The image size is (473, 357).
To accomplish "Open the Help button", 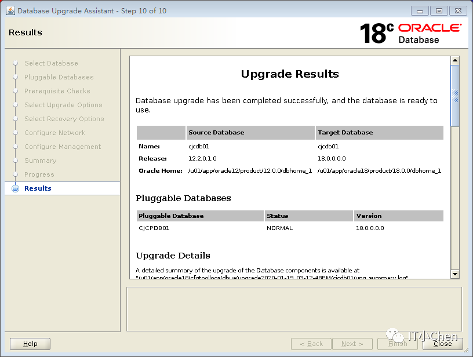I will [30, 344].
